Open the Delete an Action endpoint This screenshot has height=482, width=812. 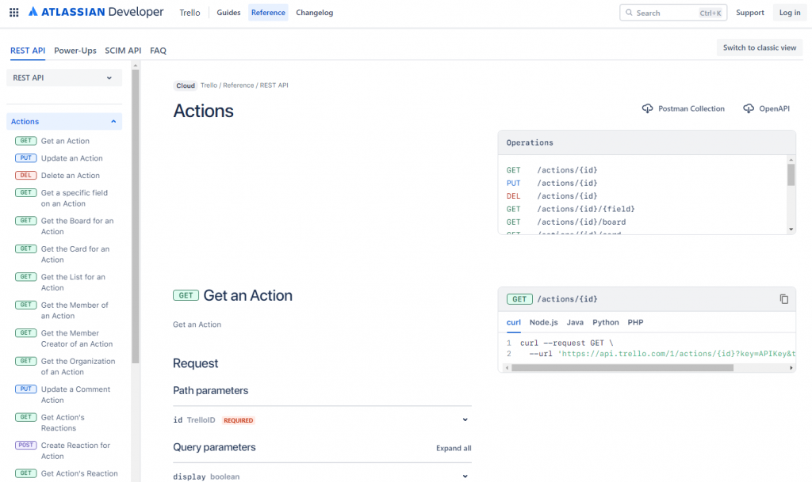[x=70, y=176]
